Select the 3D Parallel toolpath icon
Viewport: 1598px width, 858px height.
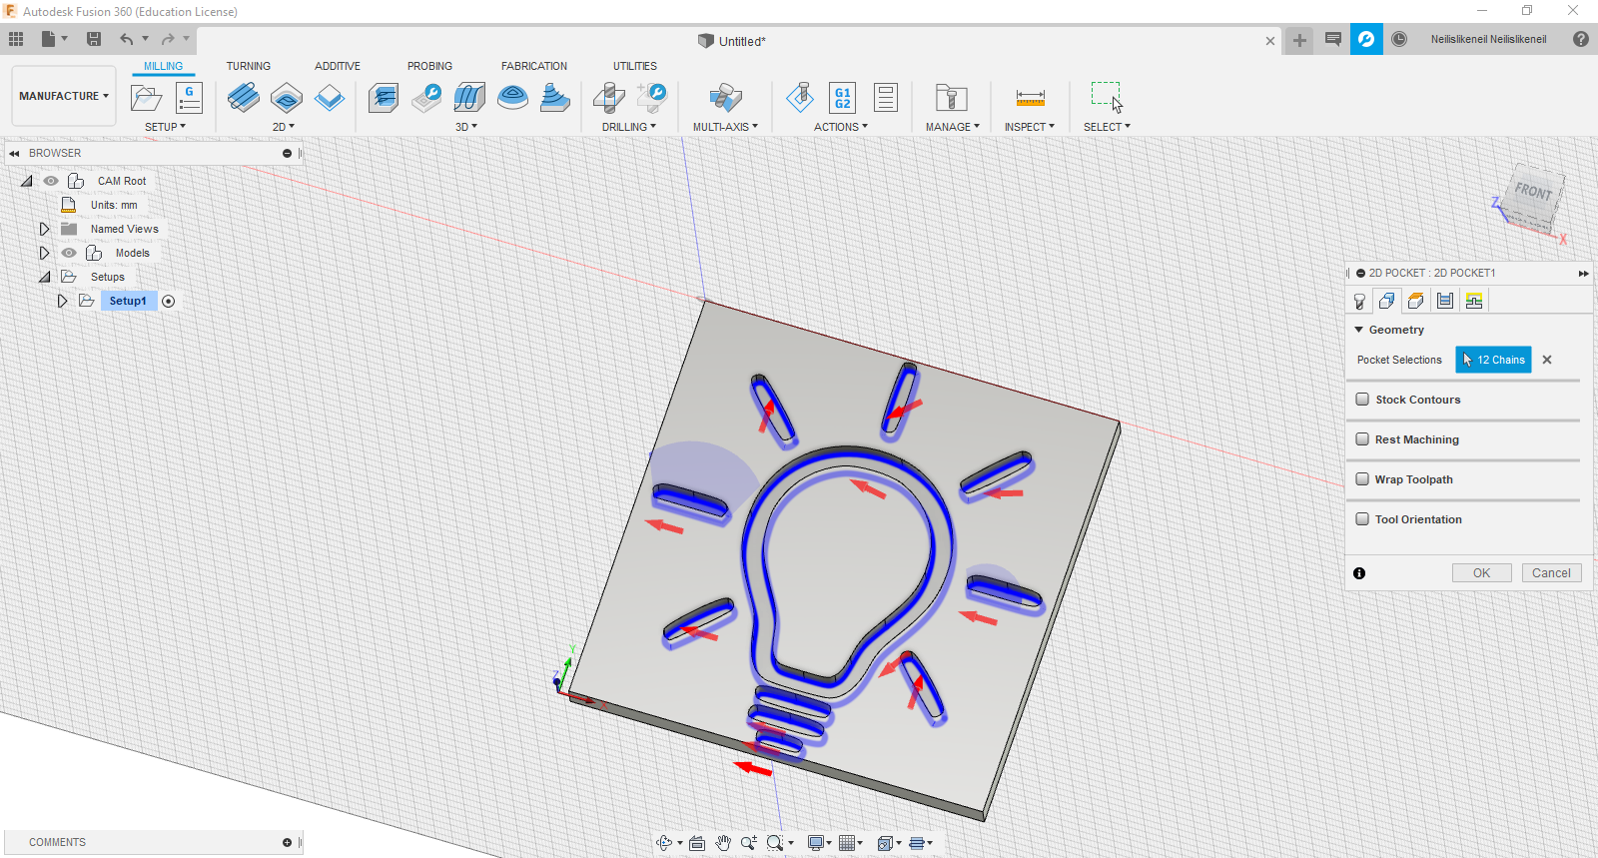pyautogui.click(x=469, y=98)
